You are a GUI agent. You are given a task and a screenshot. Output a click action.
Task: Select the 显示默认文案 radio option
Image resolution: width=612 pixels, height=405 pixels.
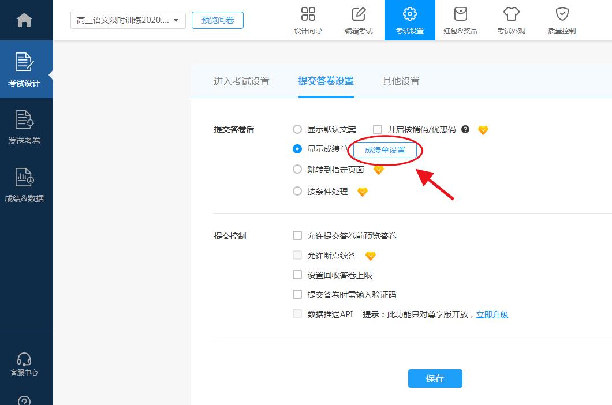[297, 129]
